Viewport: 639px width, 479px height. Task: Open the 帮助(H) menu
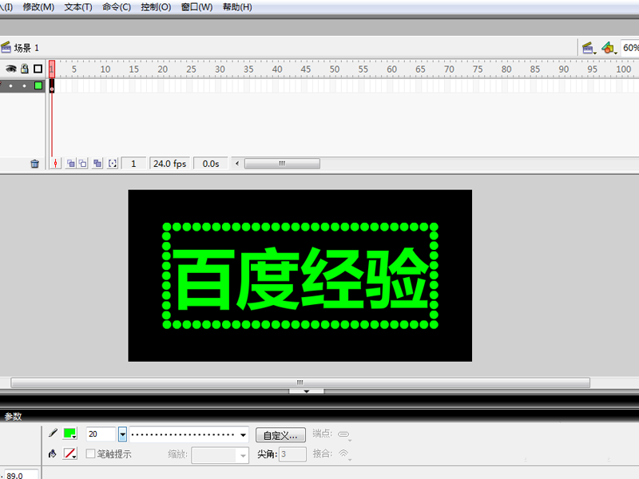click(237, 7)
